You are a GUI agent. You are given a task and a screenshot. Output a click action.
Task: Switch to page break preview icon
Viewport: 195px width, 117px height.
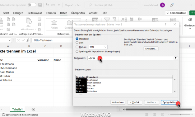tap(162, 115)
